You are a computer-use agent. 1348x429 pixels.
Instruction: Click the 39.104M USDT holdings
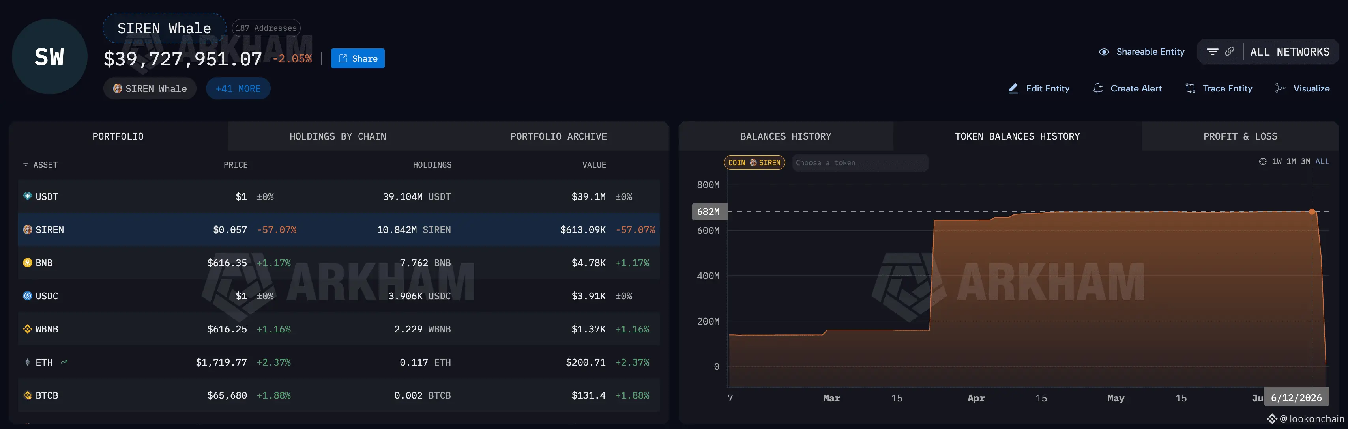pyautogui.click(x=417, y=197)
